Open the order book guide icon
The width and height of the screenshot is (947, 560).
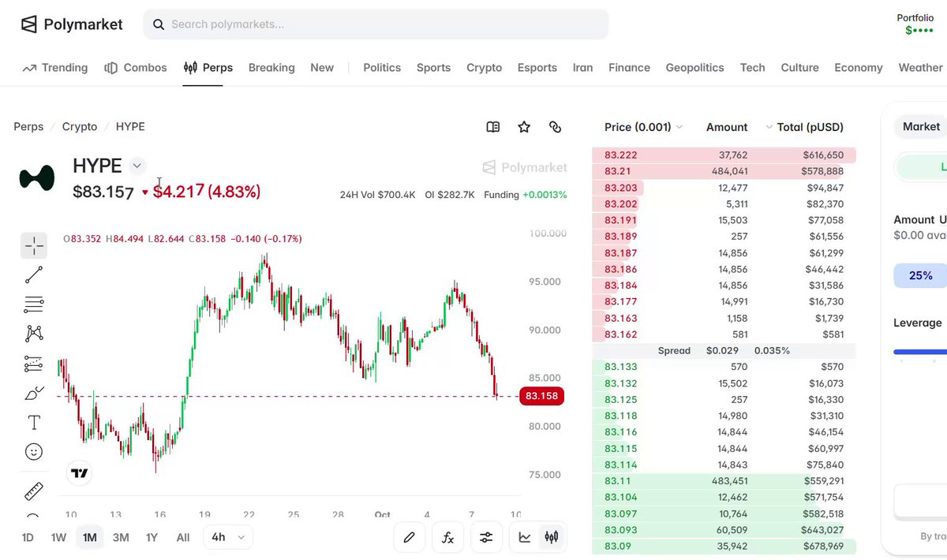(493, 127)
